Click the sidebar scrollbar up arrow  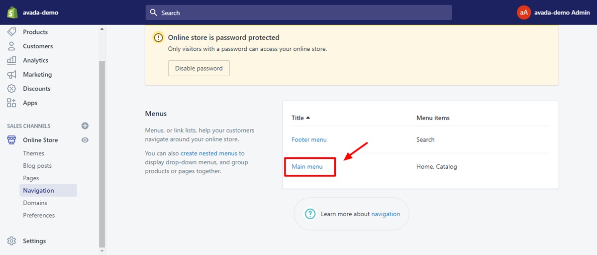tap(102, 29)
